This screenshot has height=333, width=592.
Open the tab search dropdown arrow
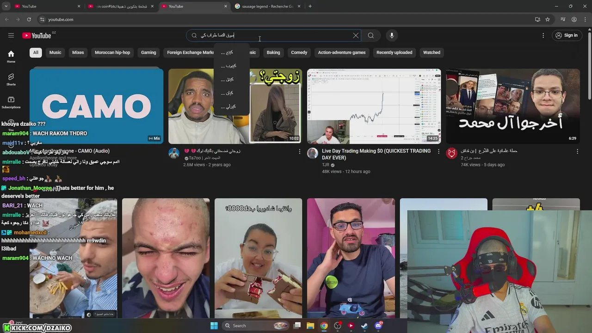coord(6,6)
